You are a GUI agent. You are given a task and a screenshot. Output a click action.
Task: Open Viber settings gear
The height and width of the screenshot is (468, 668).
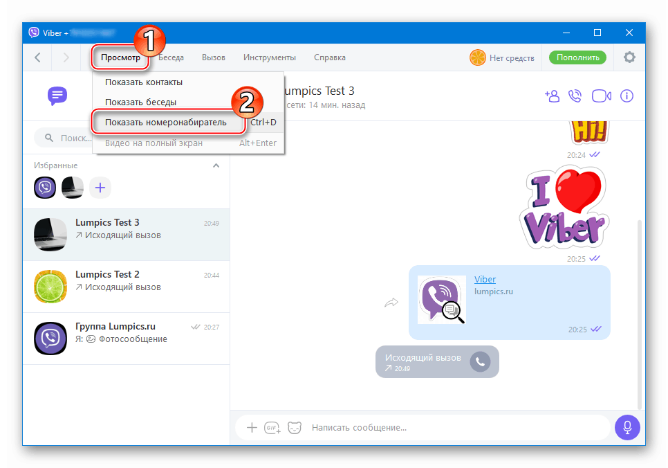coord(629,57)
